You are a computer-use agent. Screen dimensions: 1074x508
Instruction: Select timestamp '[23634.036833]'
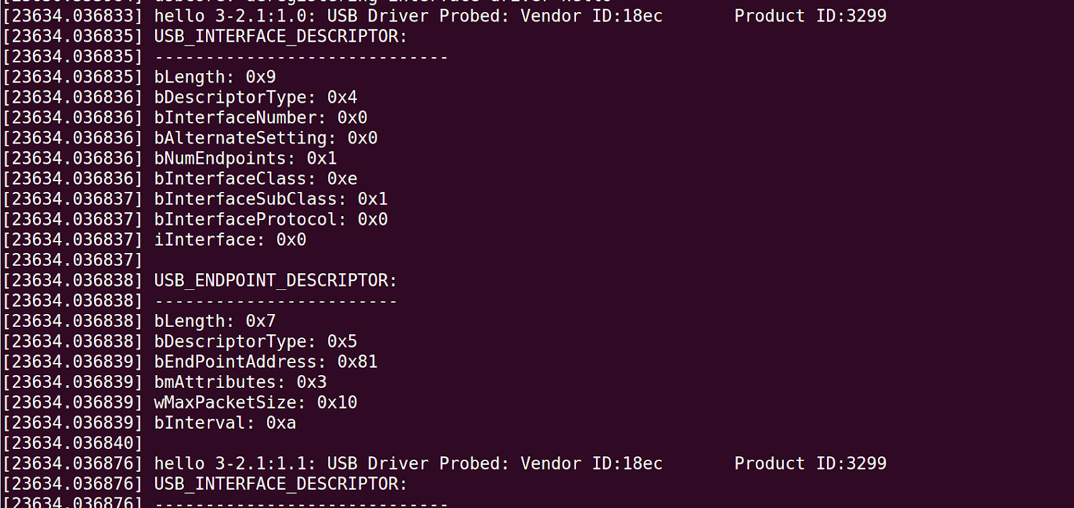pyautogui.click(x=73, y=16)
